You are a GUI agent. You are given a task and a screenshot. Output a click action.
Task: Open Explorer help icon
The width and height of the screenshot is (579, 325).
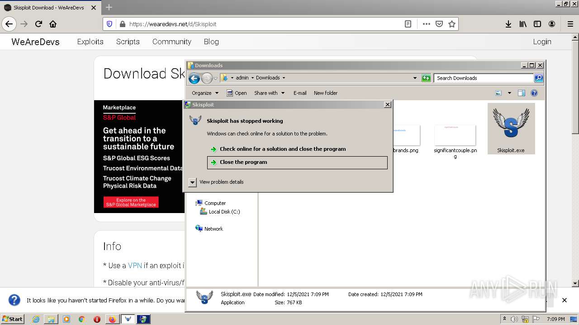click(x=534, y=93)
